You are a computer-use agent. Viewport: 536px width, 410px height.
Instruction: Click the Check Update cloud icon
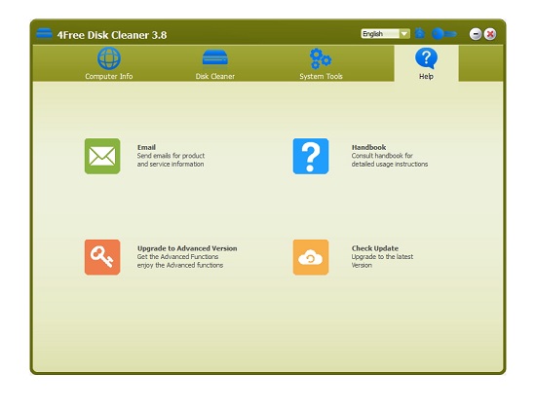coord(310,257)
